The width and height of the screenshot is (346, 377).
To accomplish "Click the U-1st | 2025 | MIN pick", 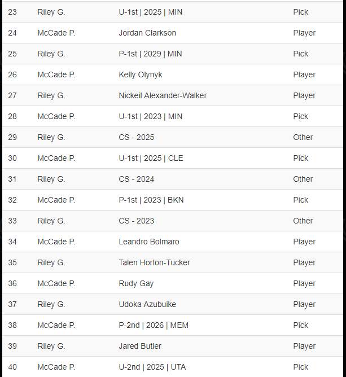I will [x=151, y=12].
